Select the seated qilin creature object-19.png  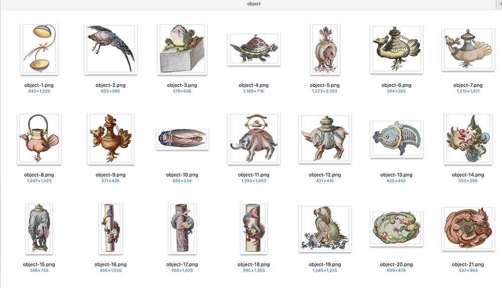[325, 228]
